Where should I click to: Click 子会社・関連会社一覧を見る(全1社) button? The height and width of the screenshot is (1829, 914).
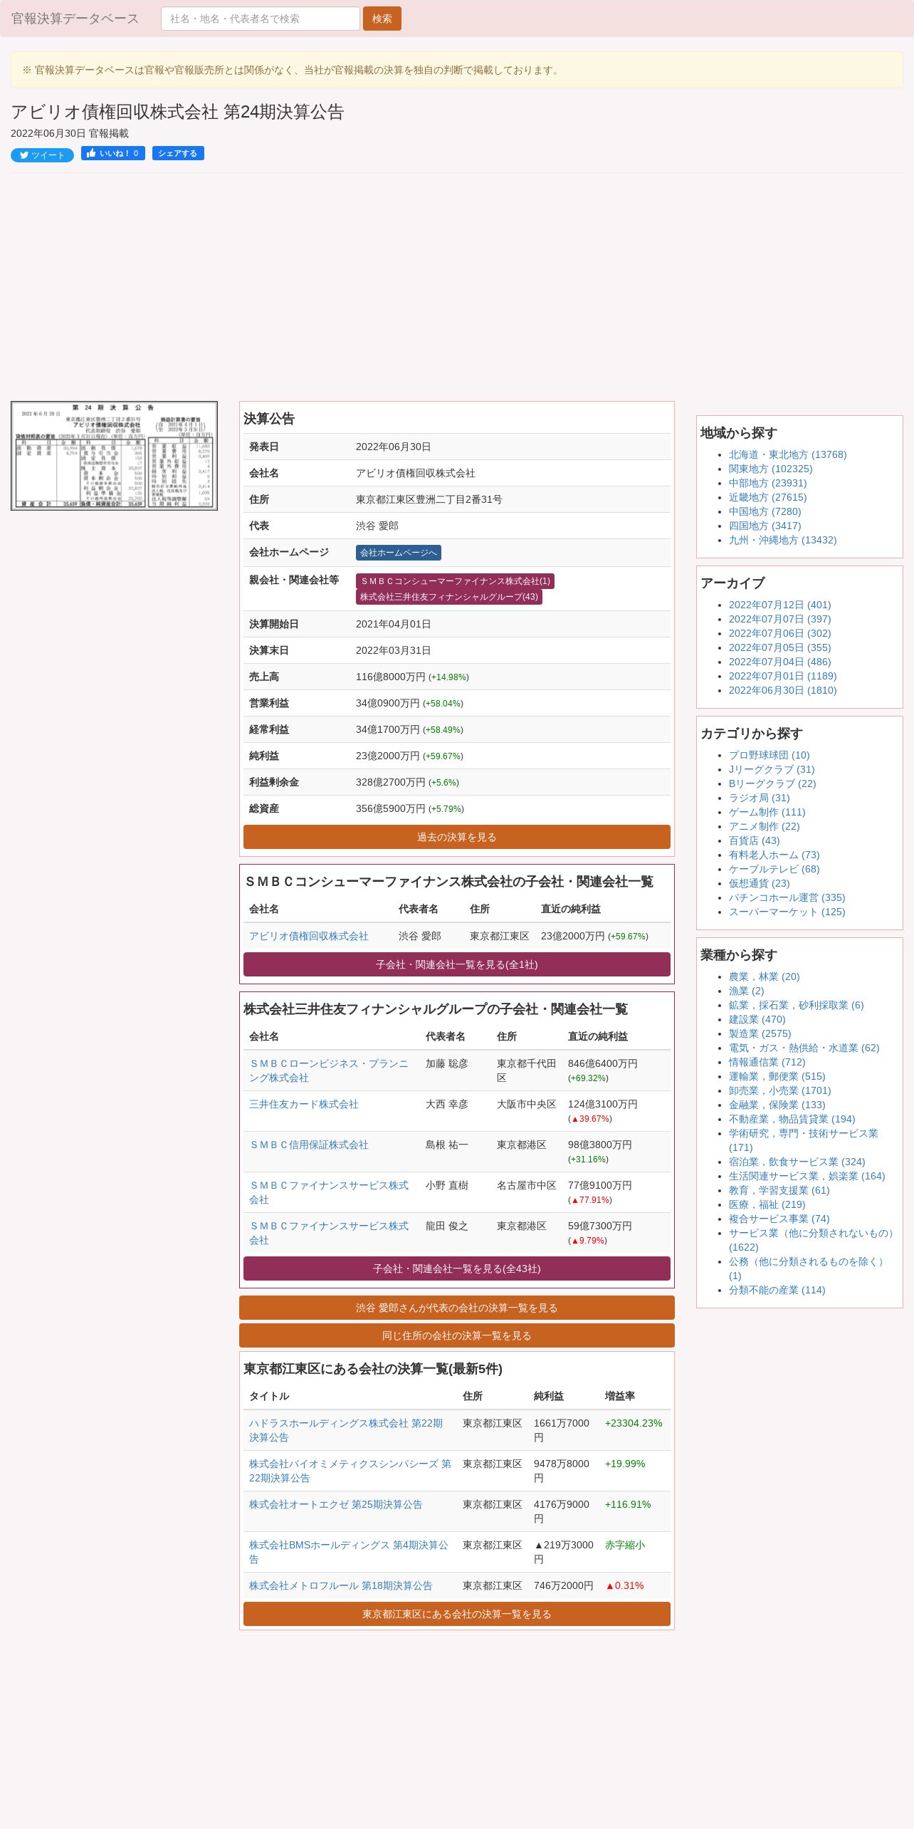457,964
